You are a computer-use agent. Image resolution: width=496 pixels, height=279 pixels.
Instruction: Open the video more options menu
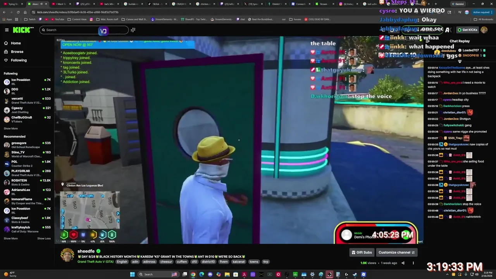413,263
